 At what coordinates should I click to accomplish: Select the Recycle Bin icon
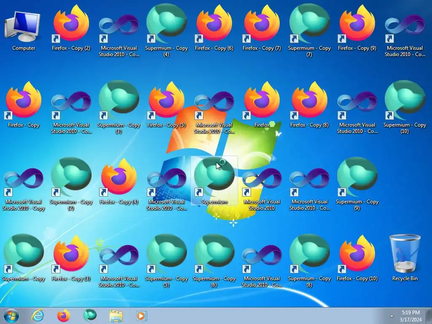pyautogui.click(x=405, y=258)
